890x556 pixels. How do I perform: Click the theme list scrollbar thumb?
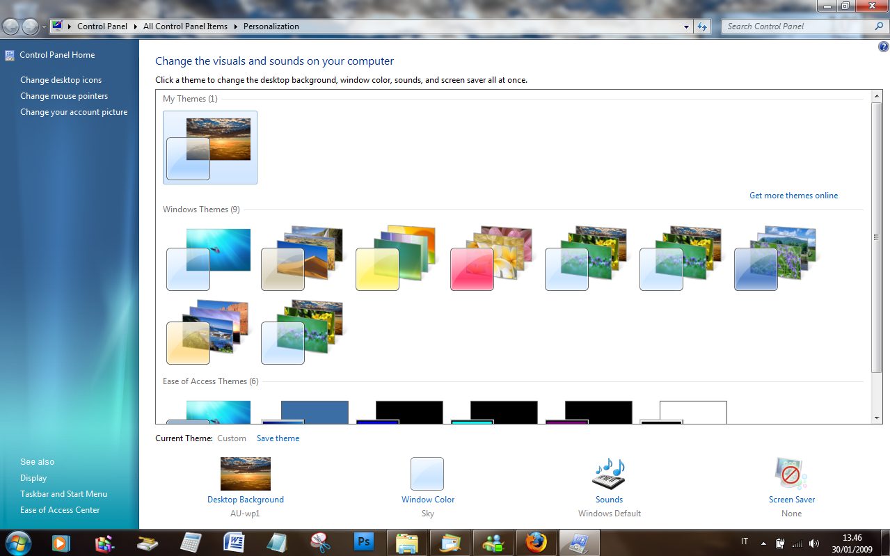tap(877, 237)
